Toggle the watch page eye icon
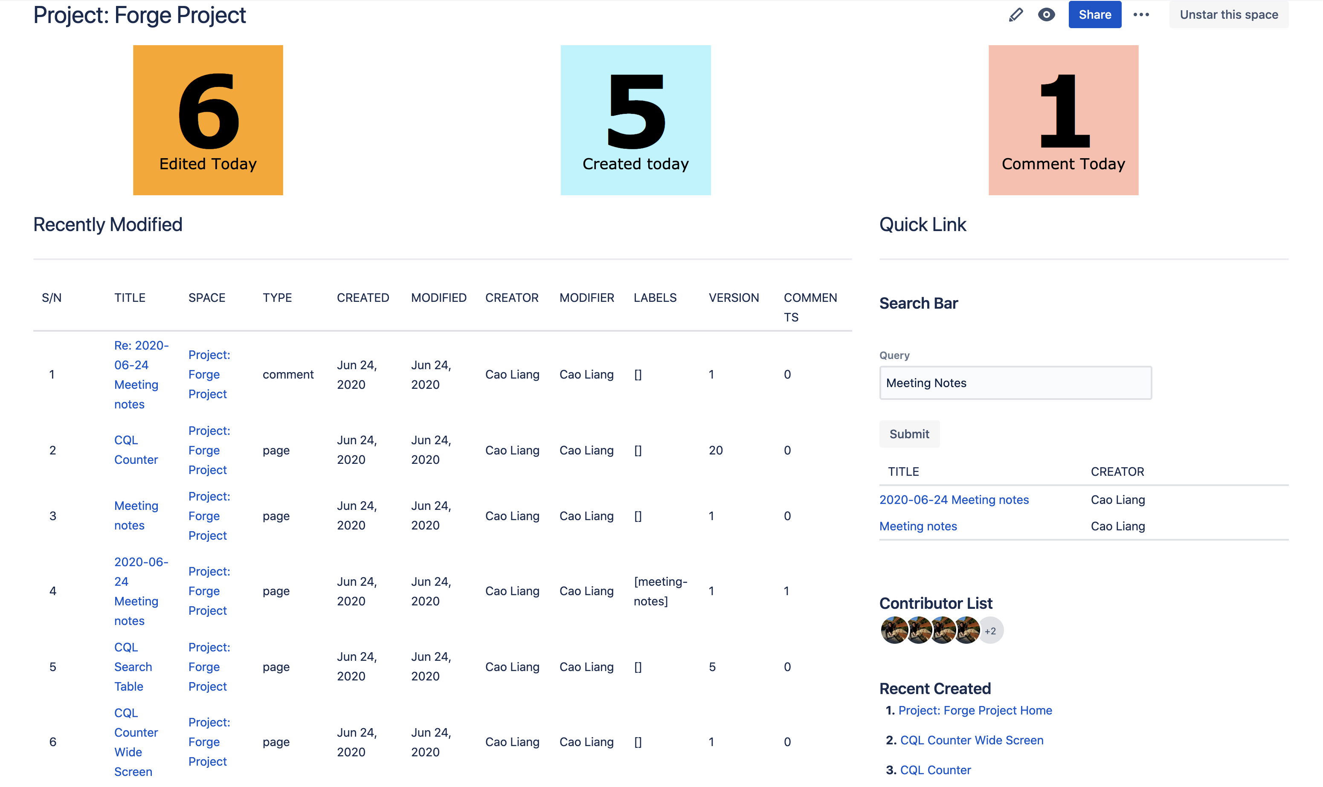1323x787 pixels. pyautogui.click(x=1046, y=15)
